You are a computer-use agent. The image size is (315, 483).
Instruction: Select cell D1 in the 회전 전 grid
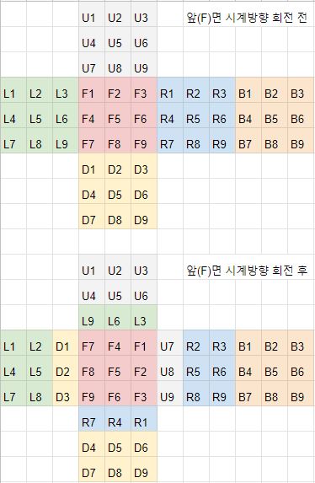coord(92,166)
